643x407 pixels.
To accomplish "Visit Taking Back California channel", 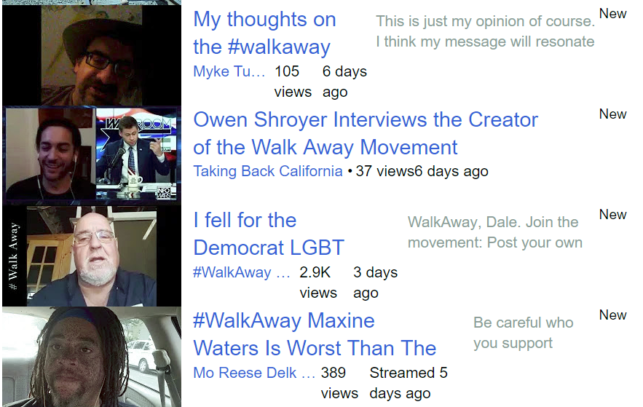I will pos(268,171).
